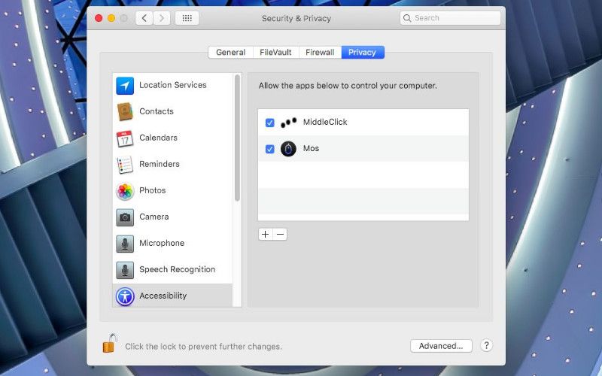Viewport: 602px width, 376px height.
Task: Click the MiddleClick app icon
Action: click(x=288, y=123)
